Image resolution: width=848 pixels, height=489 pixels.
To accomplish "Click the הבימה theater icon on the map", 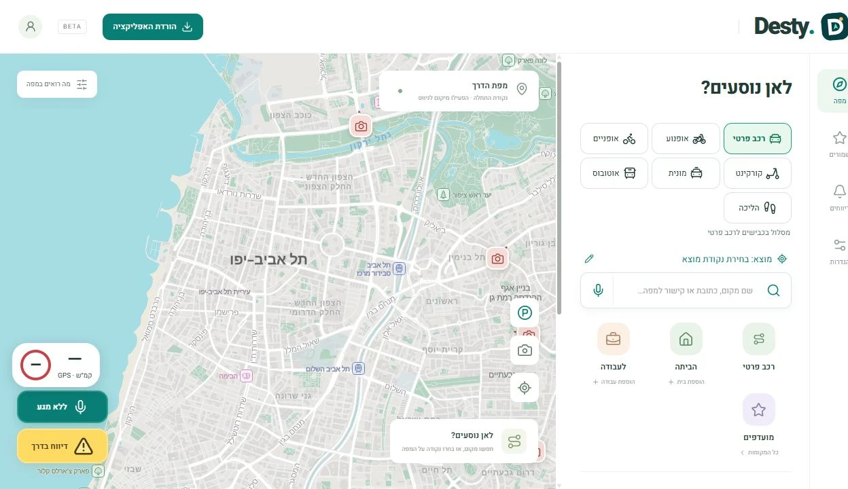I will point(246,376).
